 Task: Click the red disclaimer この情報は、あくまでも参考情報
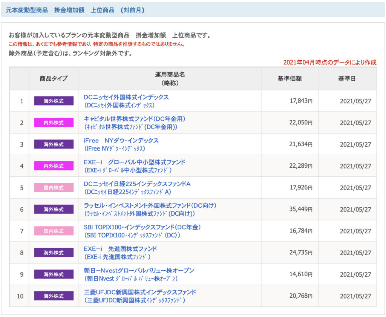pos(96,44)
